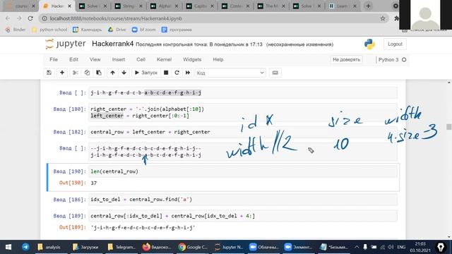This screenshot has width=452, height=254.
Task: Click the Python 3 kernel status circle
Action: click(x=404, y=59)
